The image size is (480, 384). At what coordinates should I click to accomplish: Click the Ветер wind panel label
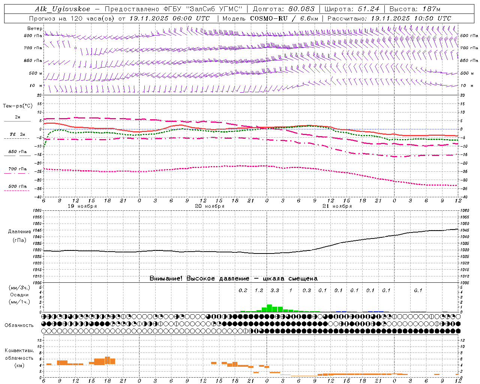35,28
